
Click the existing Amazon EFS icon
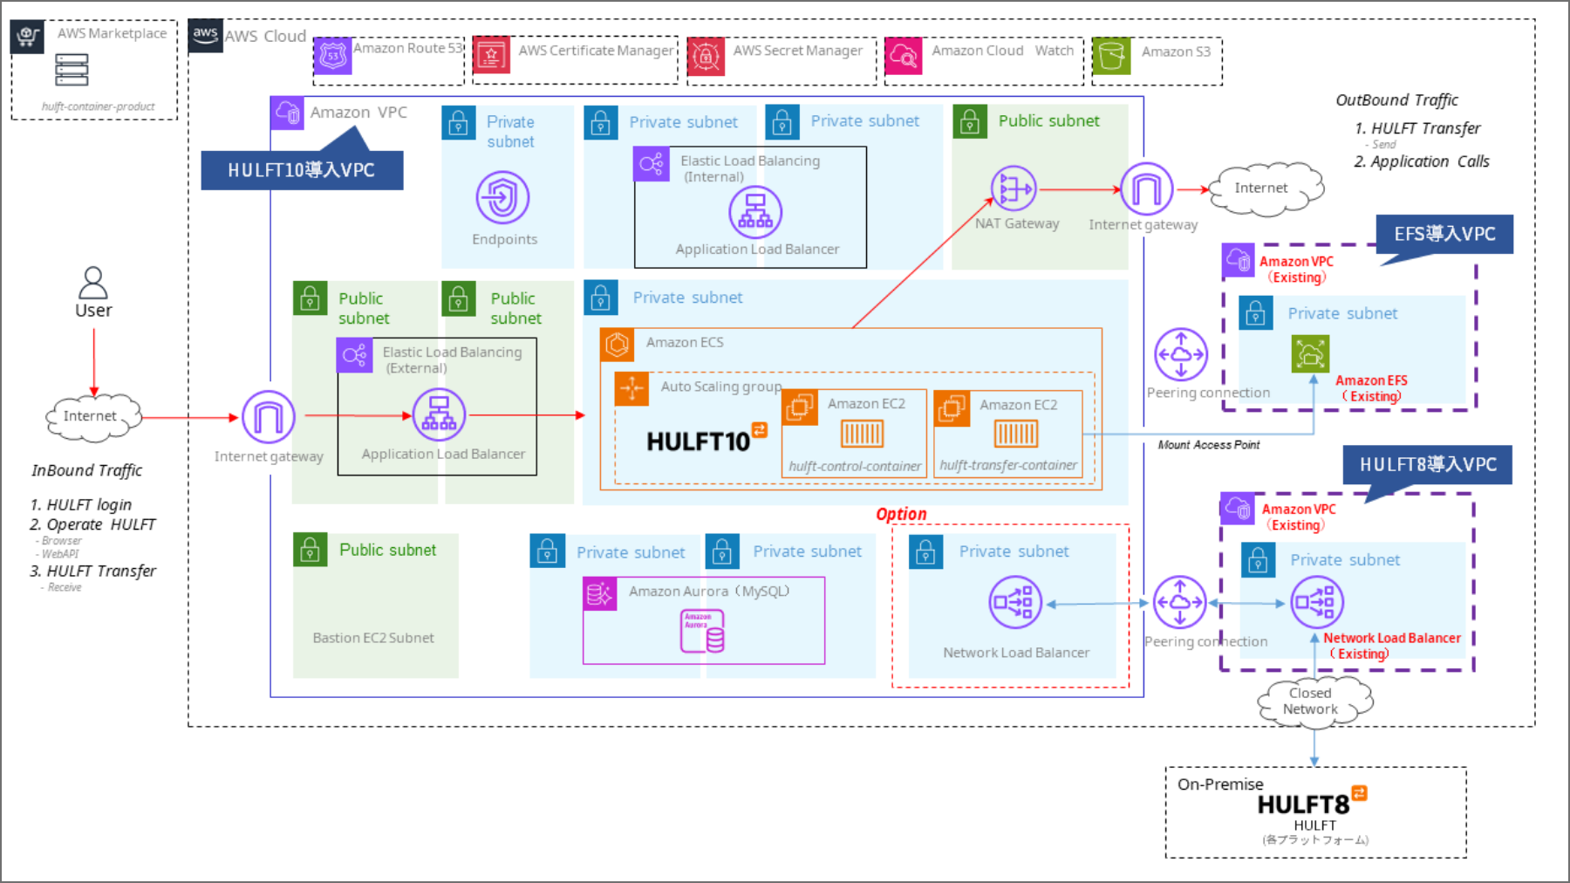(1310, 354)
